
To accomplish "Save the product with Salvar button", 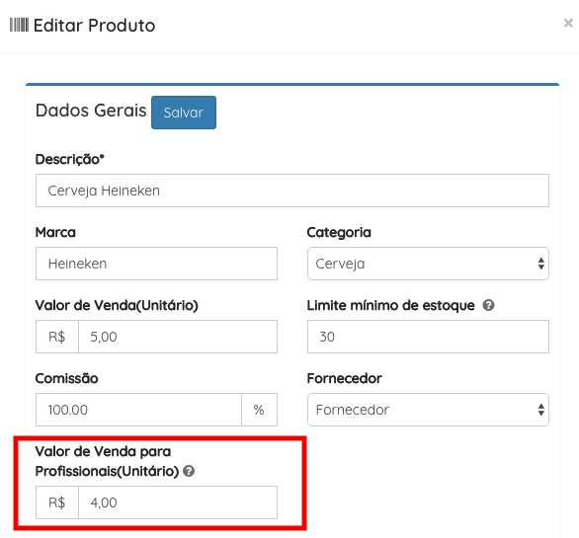I will pos(184,113).
